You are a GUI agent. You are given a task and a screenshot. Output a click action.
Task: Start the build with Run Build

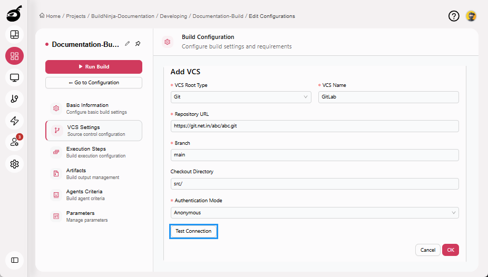[x=94, y=66]
